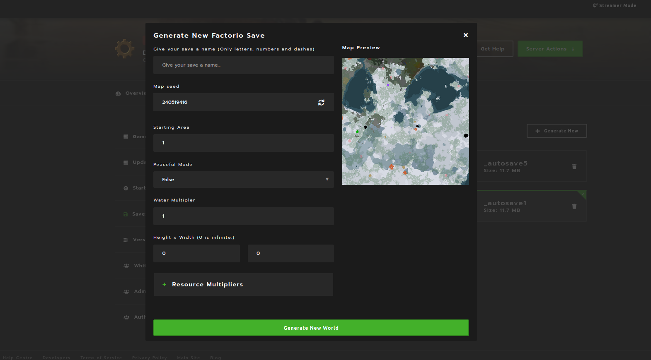The image size is (651, 360).
Task: Click the Streamer Mode icon at top
Action: click(x=595, y=5)
